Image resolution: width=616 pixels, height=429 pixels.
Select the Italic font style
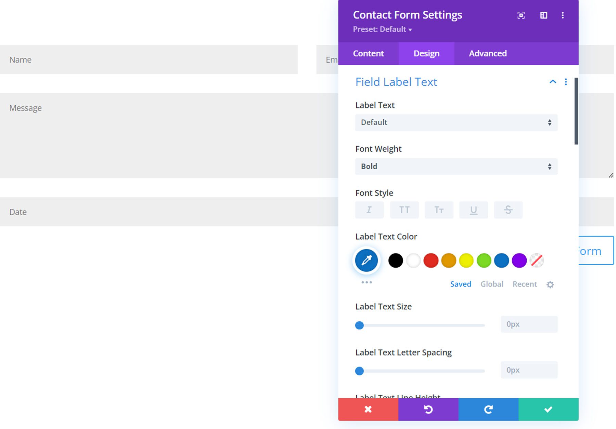point(369,210)
